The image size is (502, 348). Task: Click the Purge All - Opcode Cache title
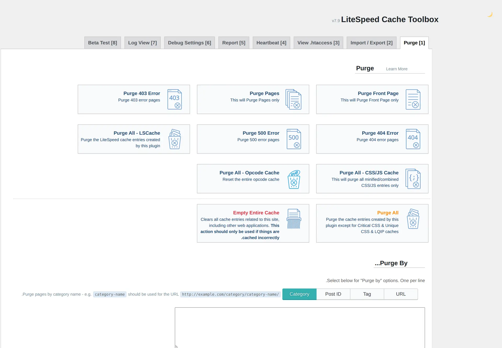[x=249, y=173]
